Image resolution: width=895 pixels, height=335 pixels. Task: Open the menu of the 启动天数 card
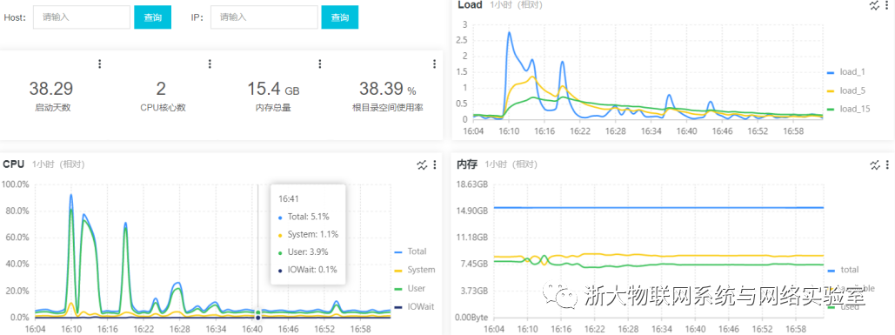pyautogui.click(x=100, y=64)
